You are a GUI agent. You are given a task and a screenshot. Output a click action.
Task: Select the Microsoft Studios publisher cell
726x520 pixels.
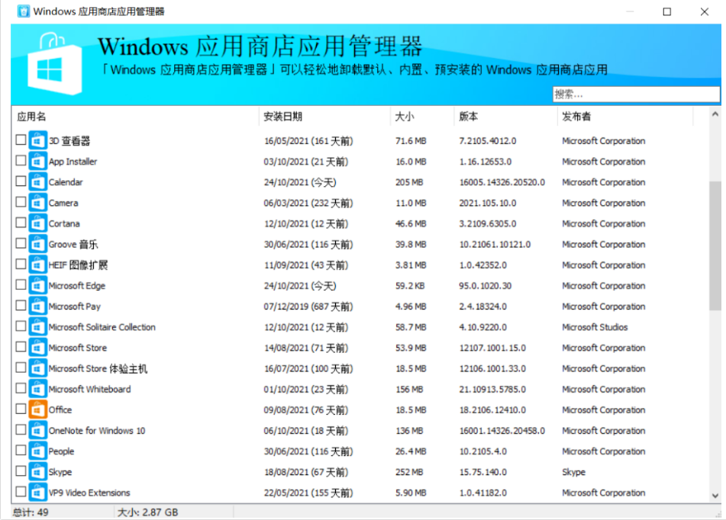595,327
